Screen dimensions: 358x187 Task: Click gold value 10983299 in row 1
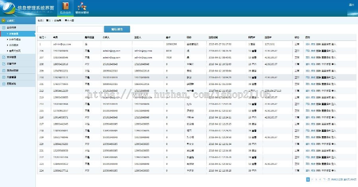pyautogui.click(x=171, y=44)
